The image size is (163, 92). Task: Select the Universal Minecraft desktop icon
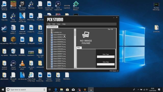coord(76,6)
